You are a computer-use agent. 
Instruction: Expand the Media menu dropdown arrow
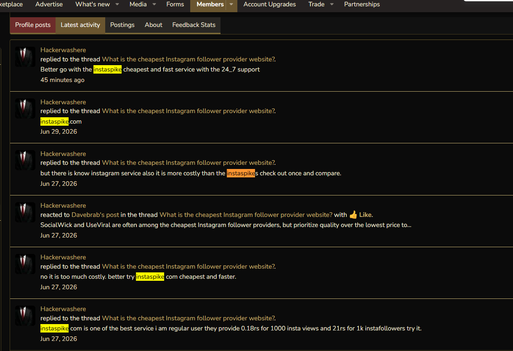[x=154, y=4]
